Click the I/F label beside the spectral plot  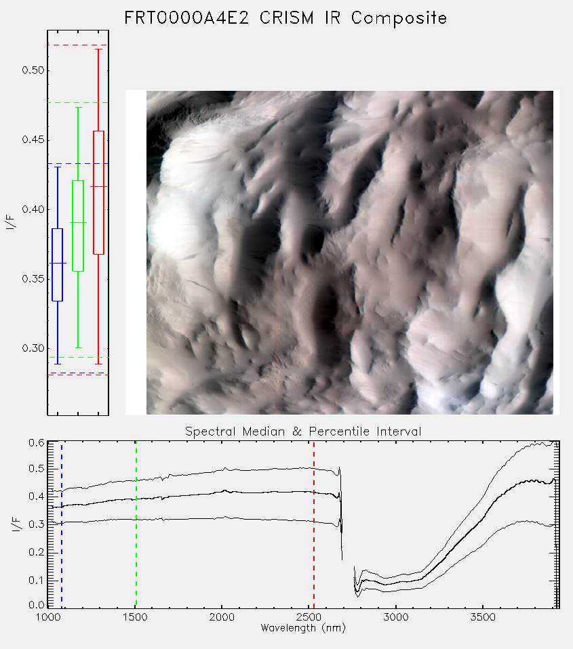click(16, 524)
